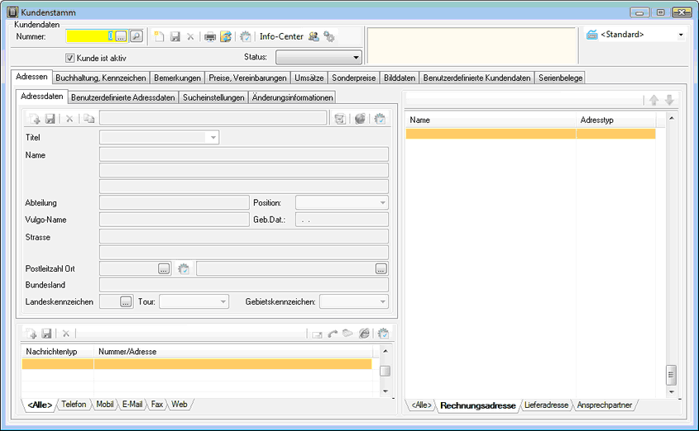Open the <Standard> layout dropdown

tap(681, 35)
